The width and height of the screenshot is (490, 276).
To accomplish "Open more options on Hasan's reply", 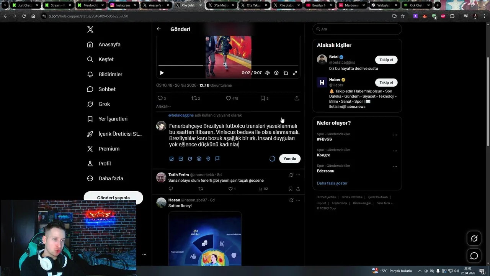I will 298,200.
